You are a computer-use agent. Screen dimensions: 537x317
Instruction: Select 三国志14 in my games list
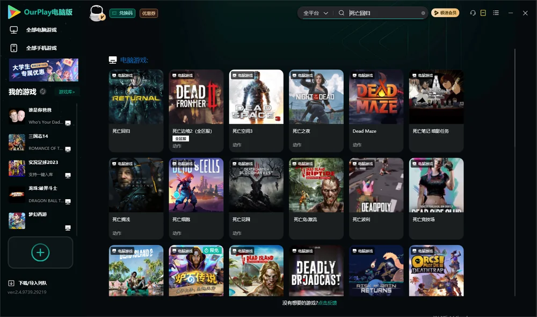click(x=40, y=142)
